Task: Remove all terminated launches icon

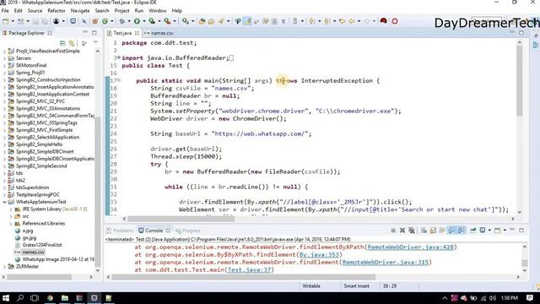Action: [412, 231]
